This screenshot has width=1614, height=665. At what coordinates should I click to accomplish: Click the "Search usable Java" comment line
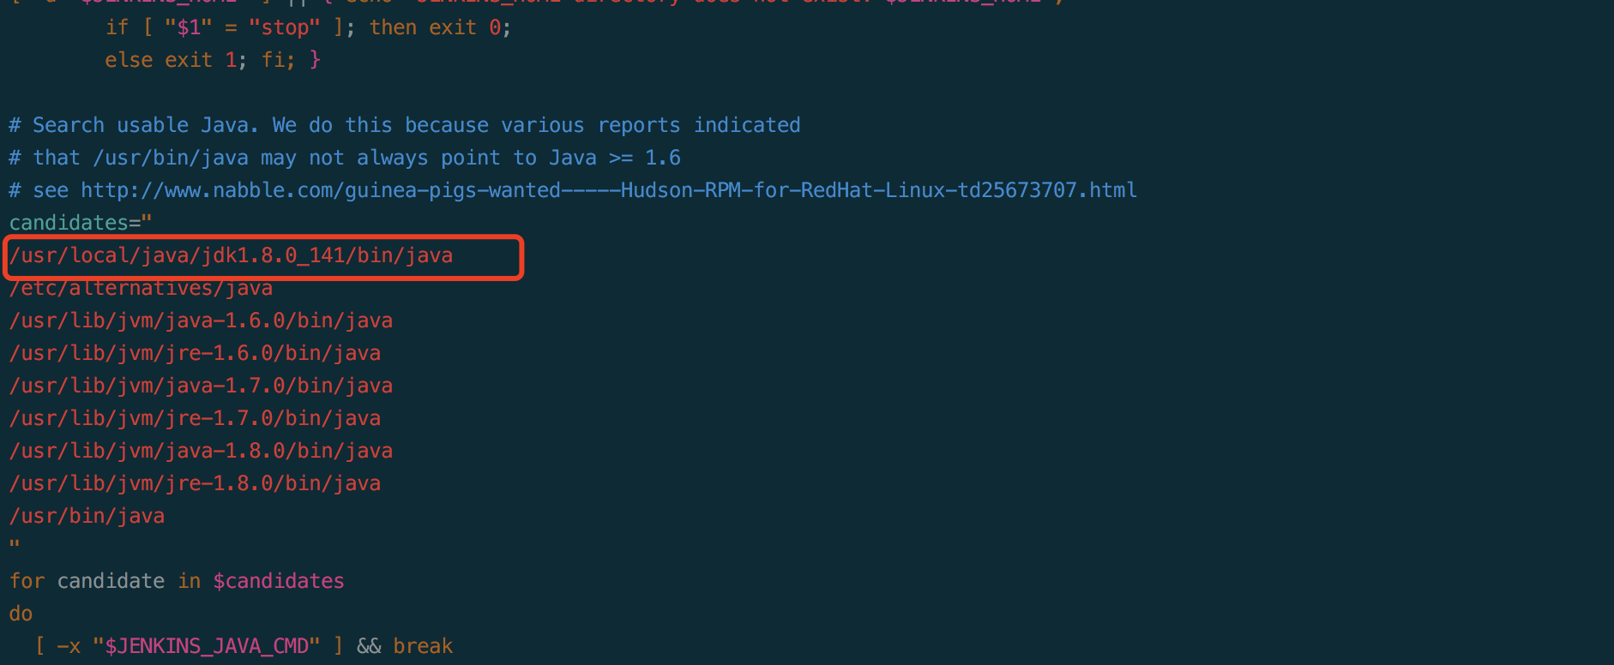coord(404,125)
